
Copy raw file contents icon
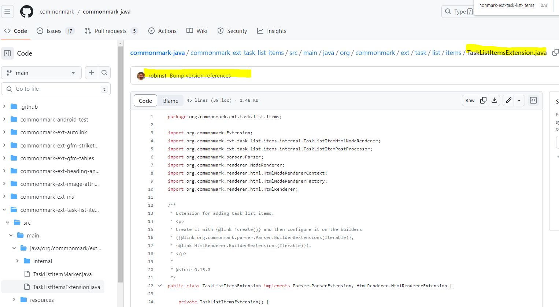pyautogui.click(x=483, y=100)
